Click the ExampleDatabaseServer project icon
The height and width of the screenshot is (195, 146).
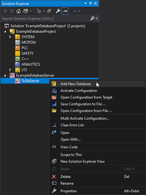tap(12, 75)
